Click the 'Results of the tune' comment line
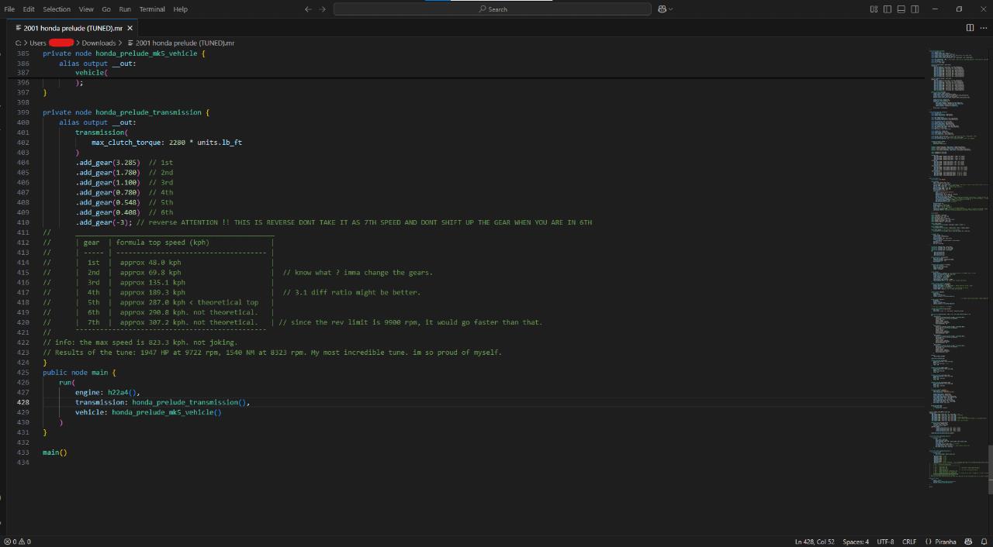The height and width of the screenshot is (547, 993). pos(272,353)
